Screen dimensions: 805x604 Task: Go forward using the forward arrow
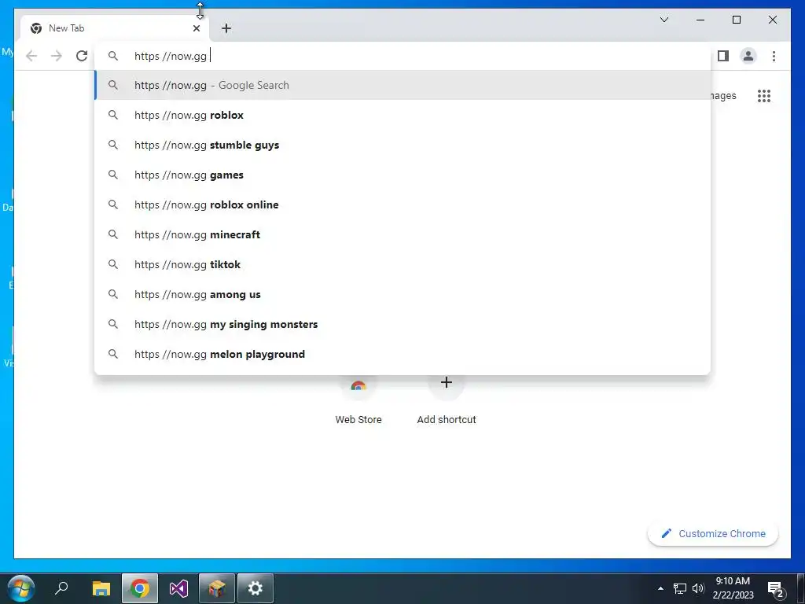tap(57, 56)
